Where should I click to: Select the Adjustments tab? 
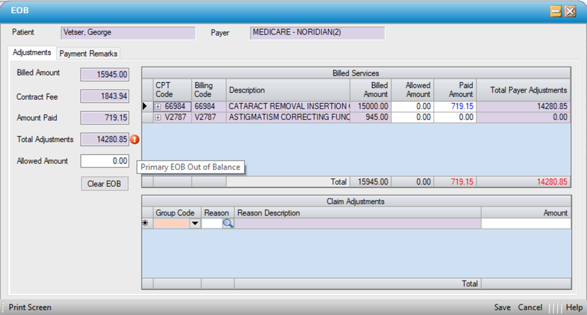[32, 52]
